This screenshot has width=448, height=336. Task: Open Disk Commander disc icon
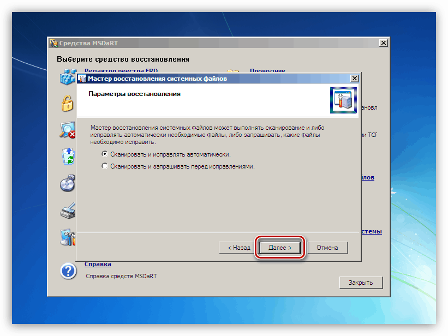(x=68, y=183)
